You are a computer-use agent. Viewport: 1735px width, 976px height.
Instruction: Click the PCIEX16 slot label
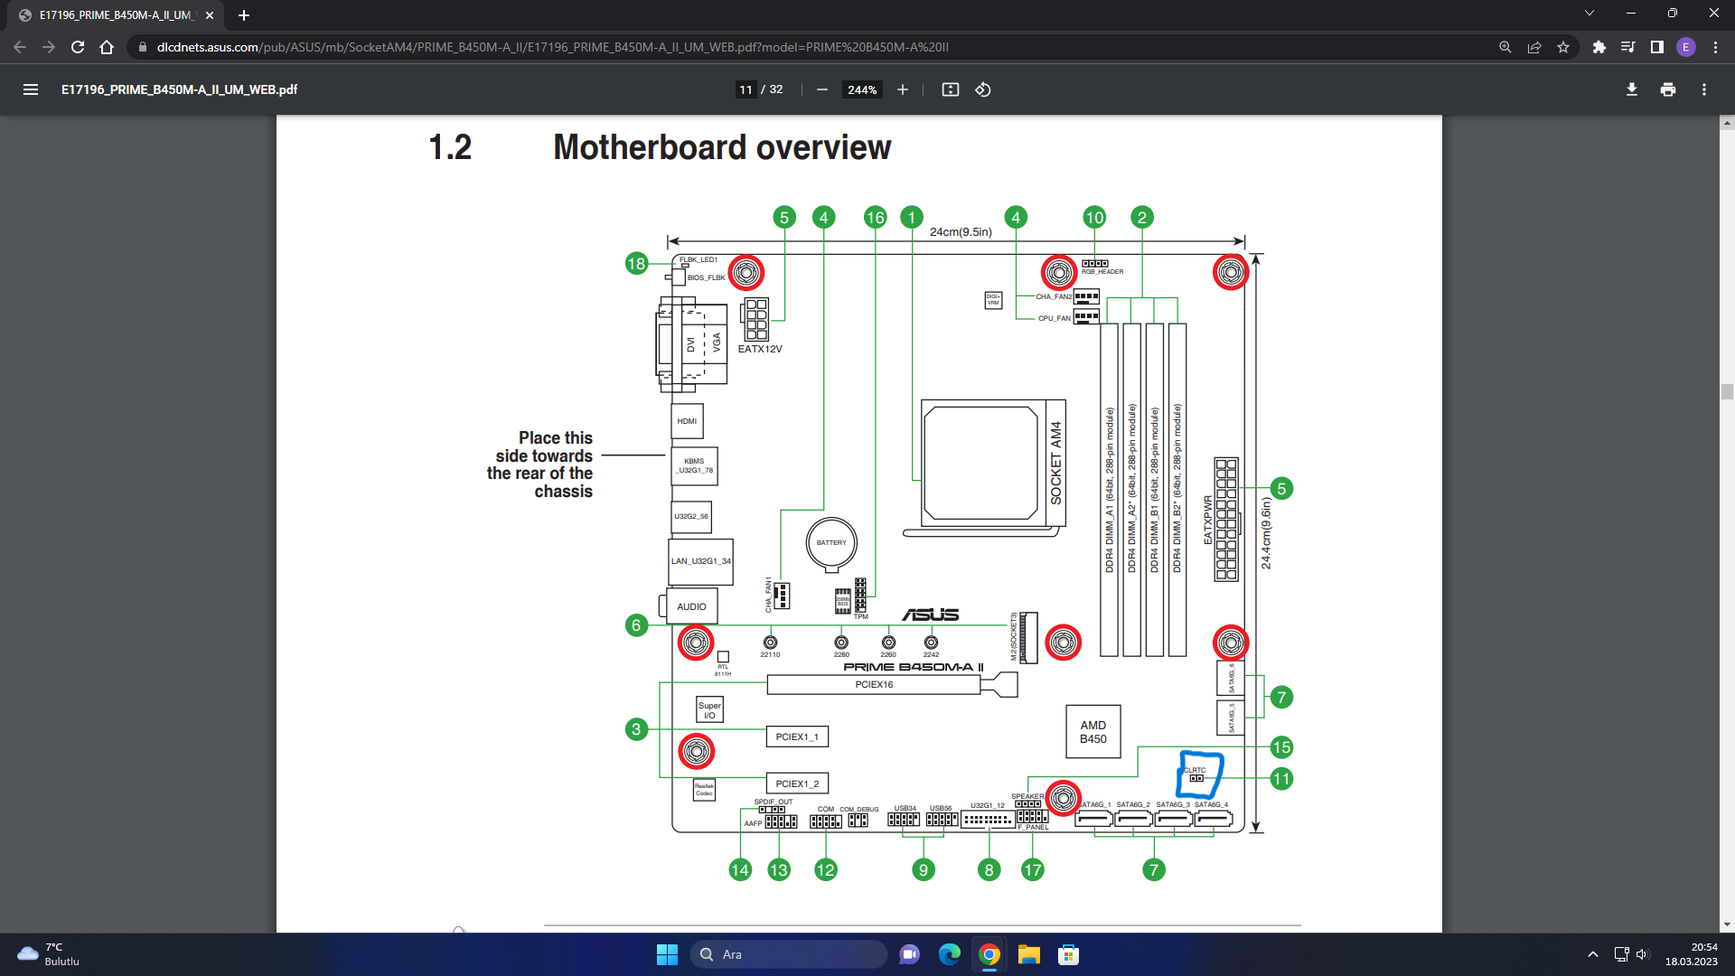pos(874,684)
